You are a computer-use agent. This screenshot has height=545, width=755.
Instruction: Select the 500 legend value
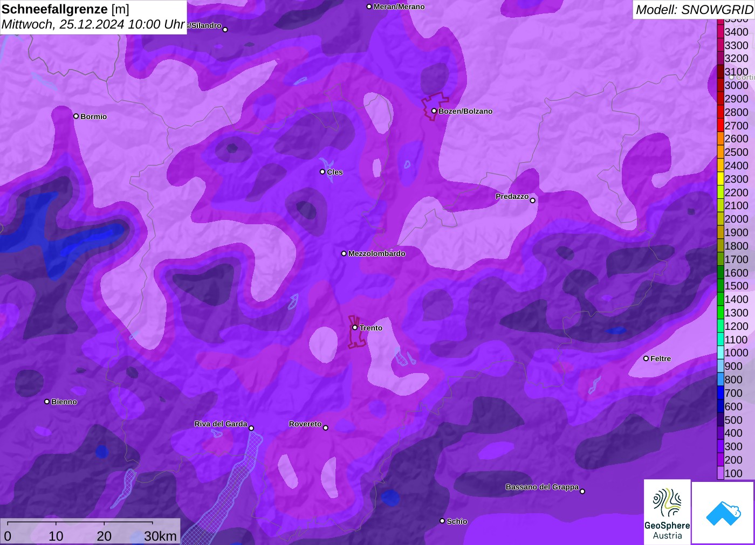733,420
